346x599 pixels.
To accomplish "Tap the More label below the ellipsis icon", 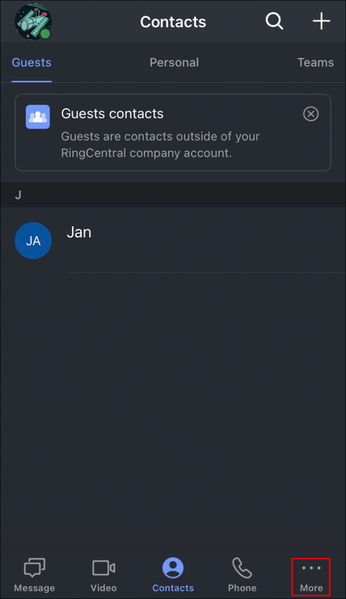I will tap(311, 587).
